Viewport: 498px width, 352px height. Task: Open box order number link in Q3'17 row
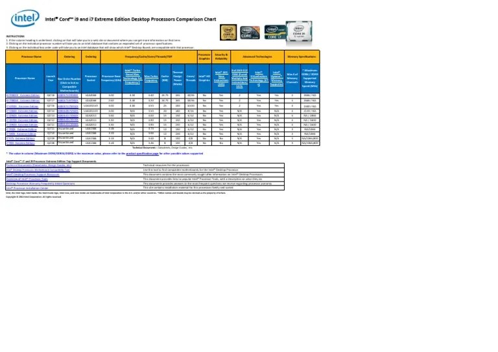click(x=68, y=100)
